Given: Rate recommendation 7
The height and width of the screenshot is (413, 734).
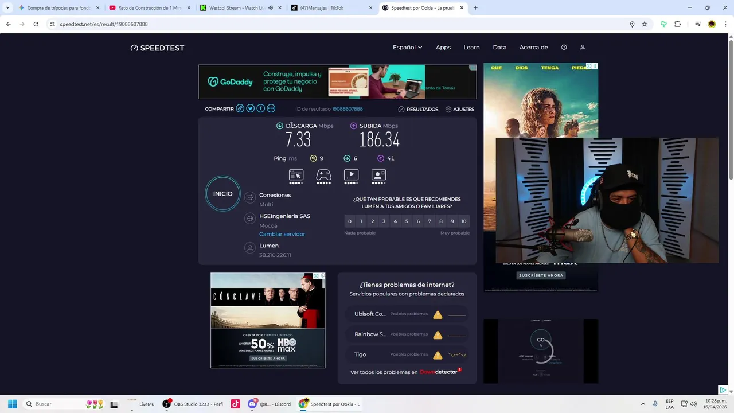Looking at the screenshot, I should pos(430,221).
